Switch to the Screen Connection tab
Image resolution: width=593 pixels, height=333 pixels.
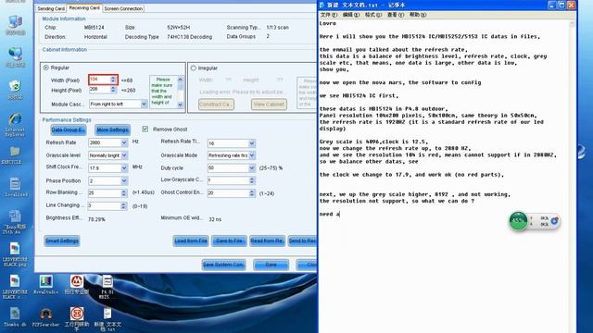[x=123, y=8]
